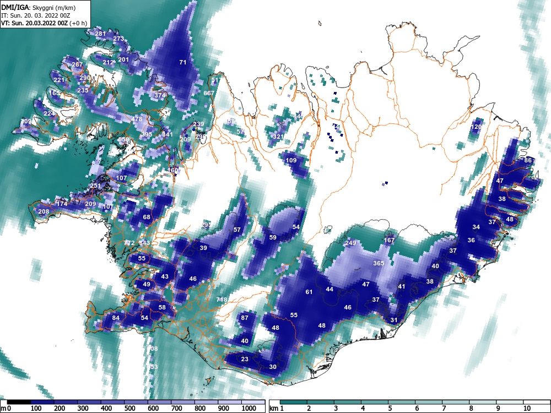Viewport: 551px width, 413px height.
Task: Click visibility value '59' on the map
Action: (x=273, y=237)
